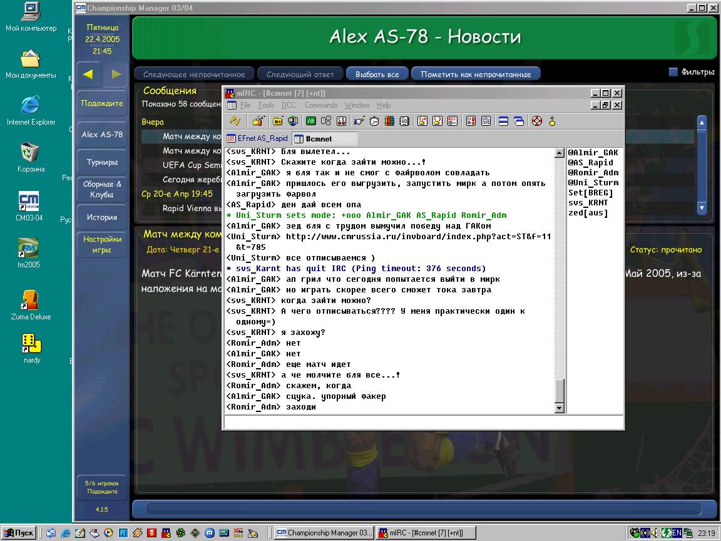Select the nardy desktop shortcut

click(x=32, y=349)
